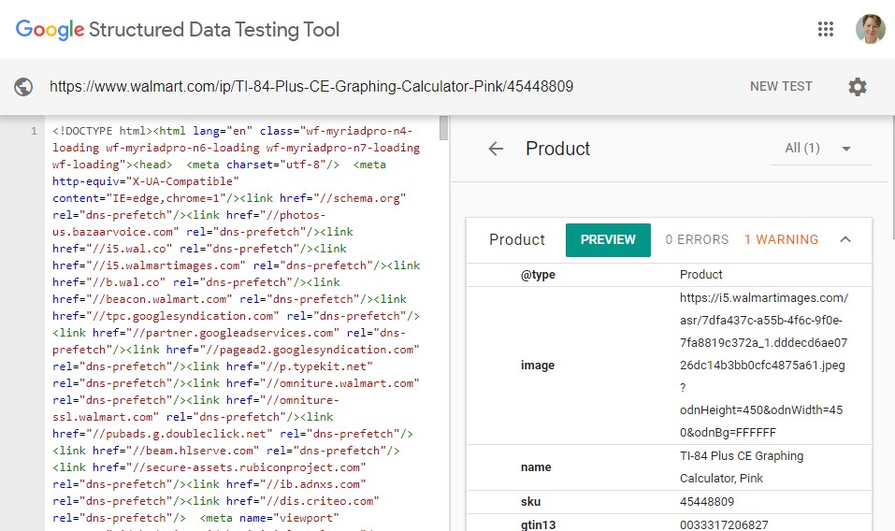The width and height of the screenshot is (895, 531).
Task: Click the //schema.org href in the code
Action: pyautogui.click(x=359, y=198)
